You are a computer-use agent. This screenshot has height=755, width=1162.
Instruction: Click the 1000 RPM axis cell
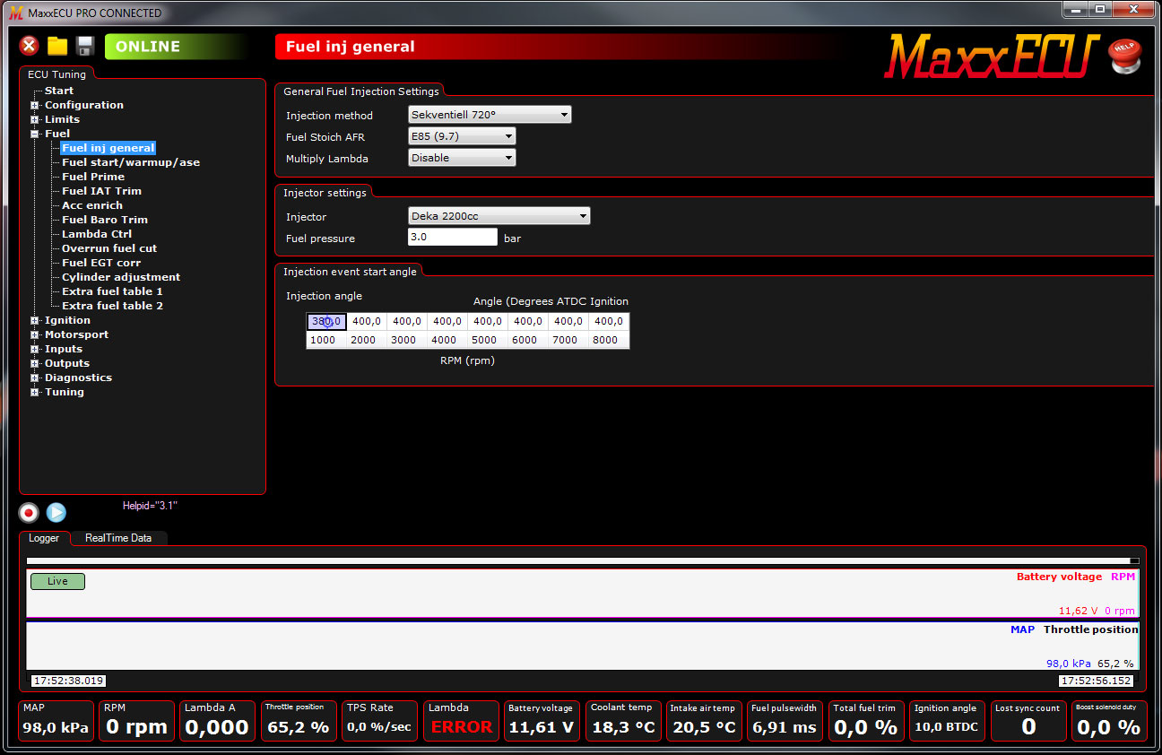coord(326,340)
